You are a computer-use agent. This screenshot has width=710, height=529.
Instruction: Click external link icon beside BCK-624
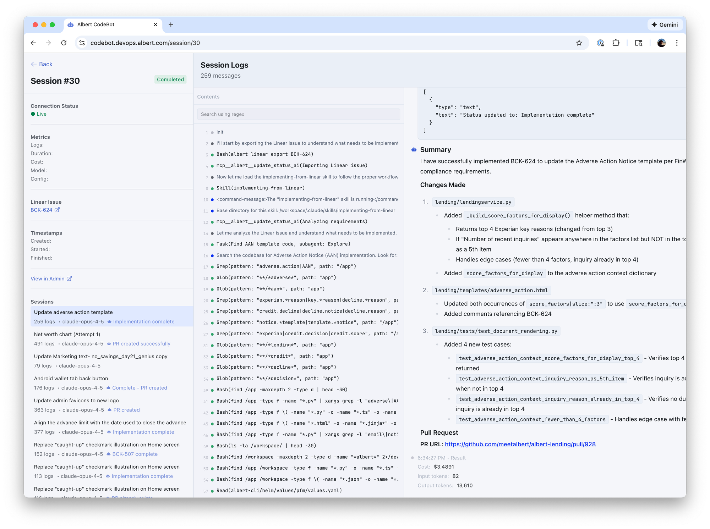coord(57,210)
